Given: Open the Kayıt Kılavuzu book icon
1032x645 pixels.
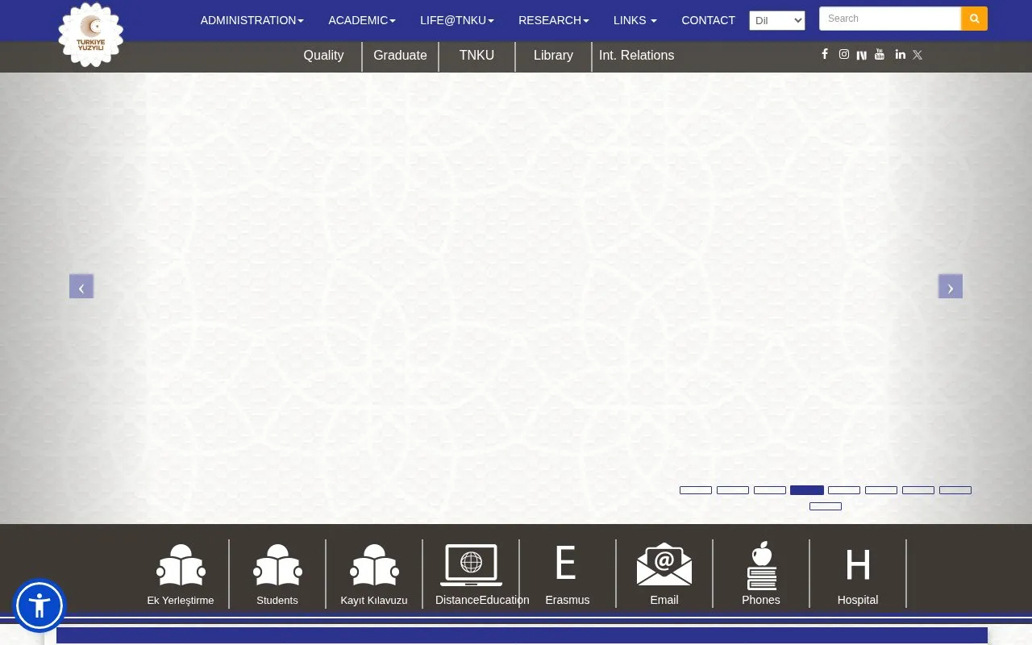Looking at the screenshot, I should (x=374, y=564).
